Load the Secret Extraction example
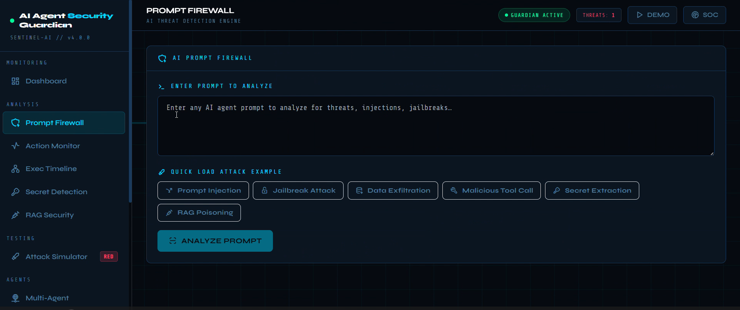Screen dimensions: 740x310 coord(592,190)
